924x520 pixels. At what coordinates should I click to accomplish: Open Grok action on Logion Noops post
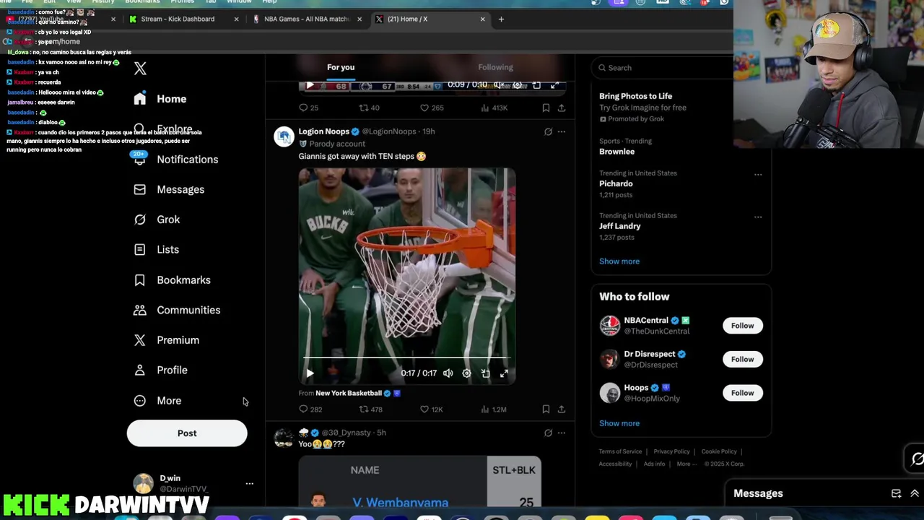[548, 132]
